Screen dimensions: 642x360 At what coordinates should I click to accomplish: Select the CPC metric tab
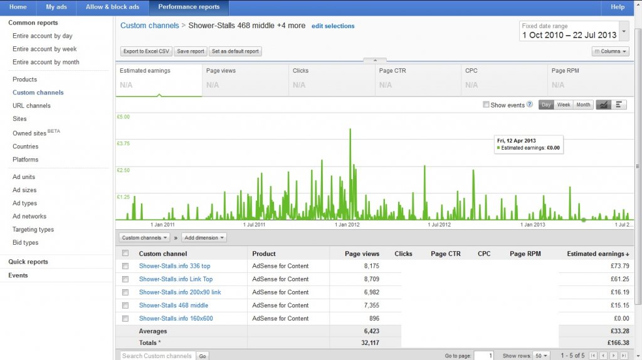[505, 80]
